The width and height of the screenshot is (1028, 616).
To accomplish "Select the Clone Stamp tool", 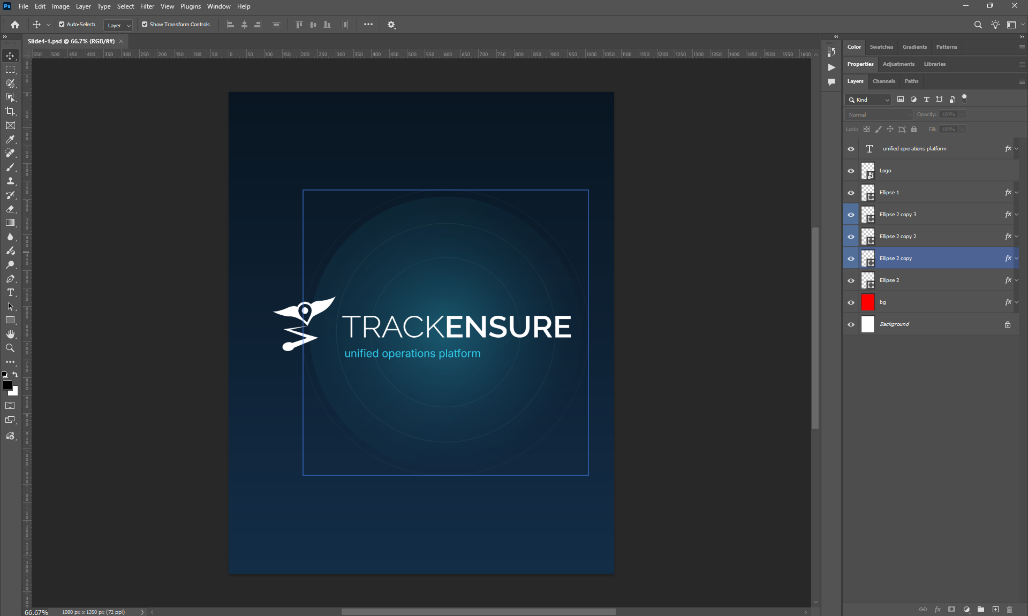I will pyautogui.click(x=10, y=181).
